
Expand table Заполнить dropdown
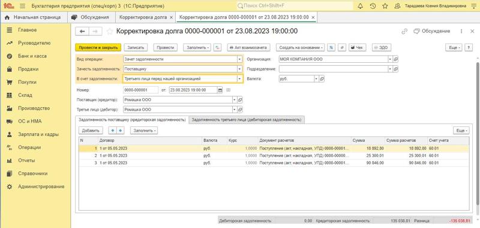point(144,130)
